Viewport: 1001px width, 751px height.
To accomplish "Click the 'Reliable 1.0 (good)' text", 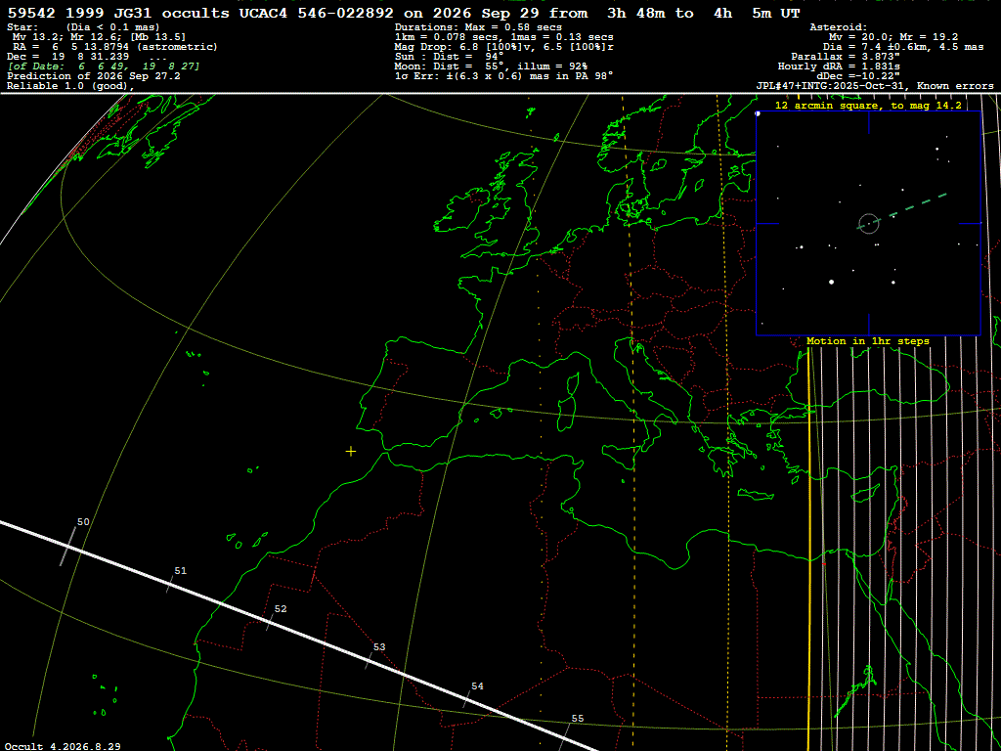I will point(70,86).
